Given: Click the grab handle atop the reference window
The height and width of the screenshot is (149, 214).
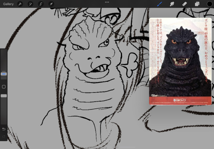Looking at the screenshot, I should pyautogui.click(x=180, y=19).
